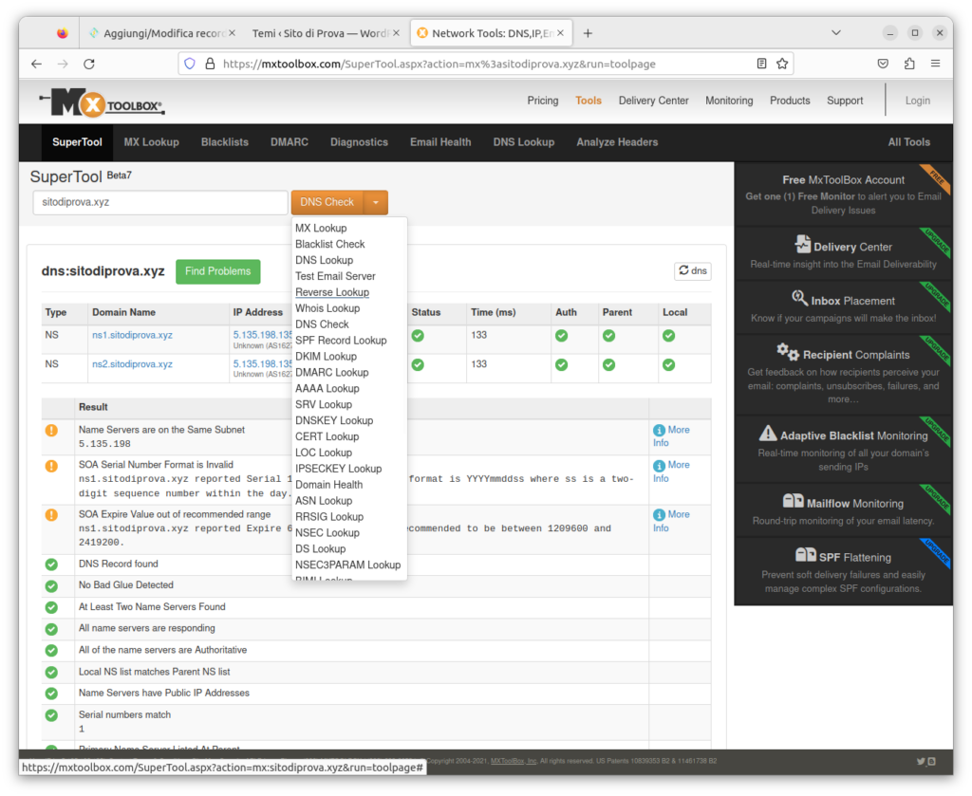View site security padlock information

[x=210, y=64]
